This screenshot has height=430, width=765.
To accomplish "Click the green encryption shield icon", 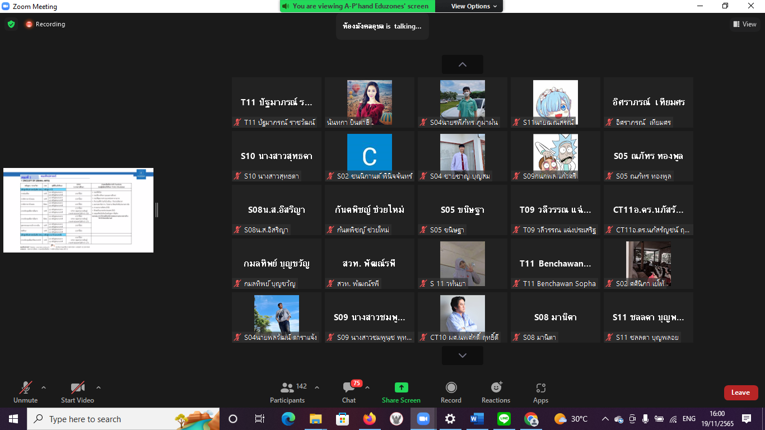I will click(11, 24).
